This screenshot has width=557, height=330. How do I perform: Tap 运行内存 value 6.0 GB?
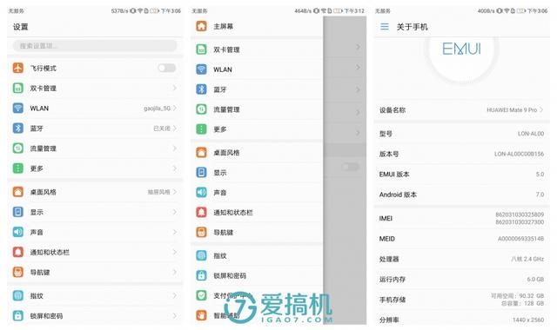pos(535,279)
